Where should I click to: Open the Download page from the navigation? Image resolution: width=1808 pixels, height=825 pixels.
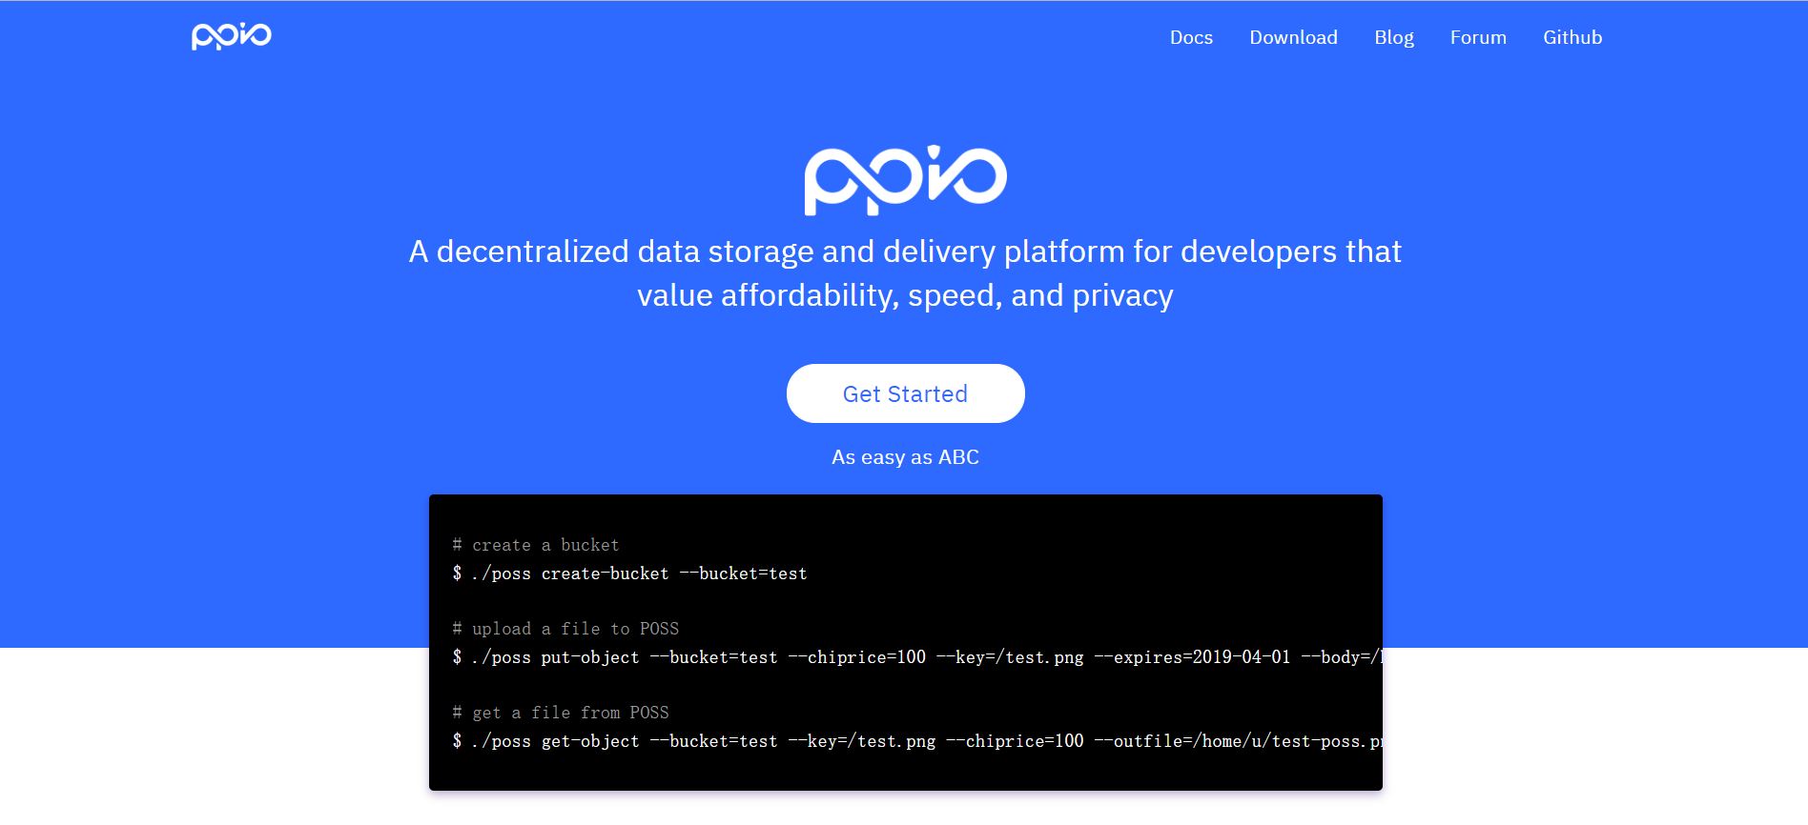(x=1293, y=37)
